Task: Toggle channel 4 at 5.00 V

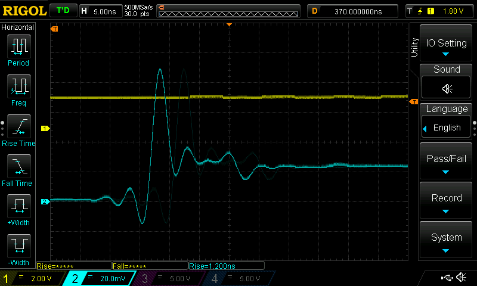Action: 239,278
